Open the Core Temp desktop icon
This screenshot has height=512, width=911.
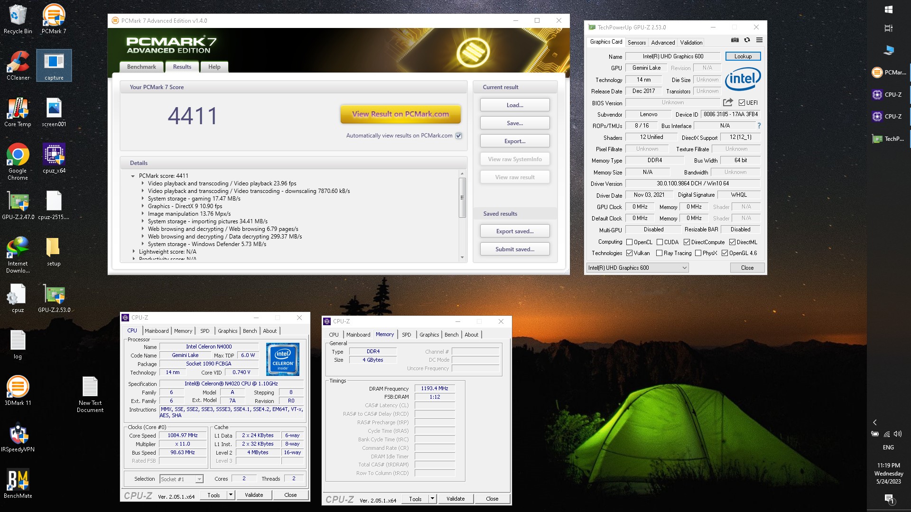click(x=18, y=112)
